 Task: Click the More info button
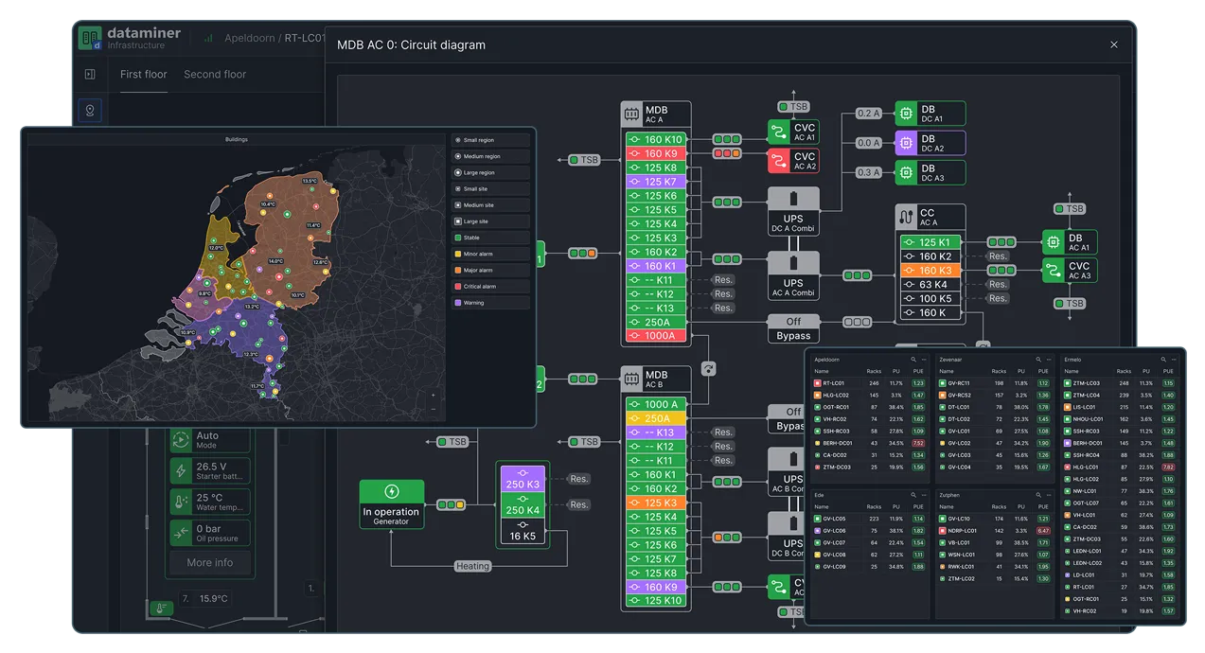[x=210, y=562]
